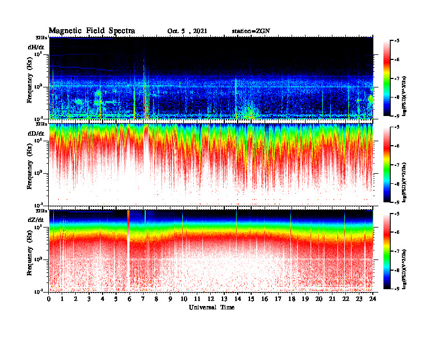Click the -9 value on dH/dt color scale
Image resolution: width=444 pixels, height=343 pixels.
click(x=397, y=116)
